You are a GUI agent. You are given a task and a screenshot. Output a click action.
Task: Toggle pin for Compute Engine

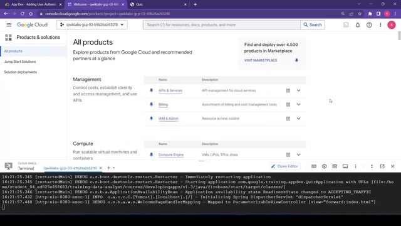pyautogui.click(x=152, y=155)
